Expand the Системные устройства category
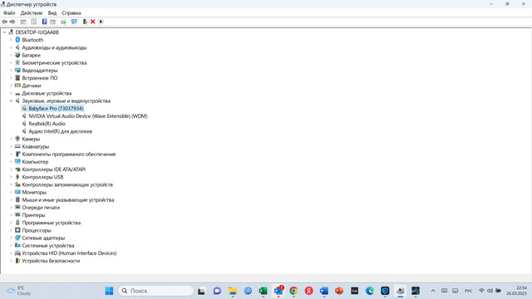 pos(11,246)
